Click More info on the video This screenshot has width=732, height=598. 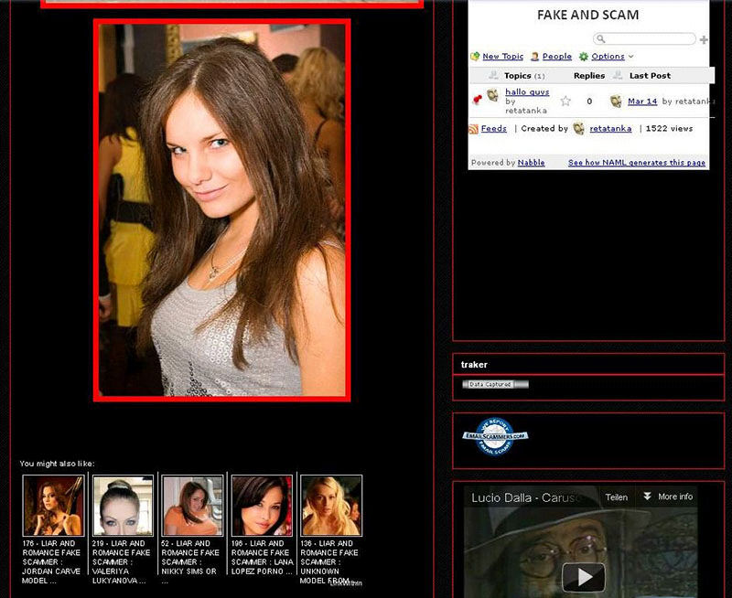click(675, 497)
